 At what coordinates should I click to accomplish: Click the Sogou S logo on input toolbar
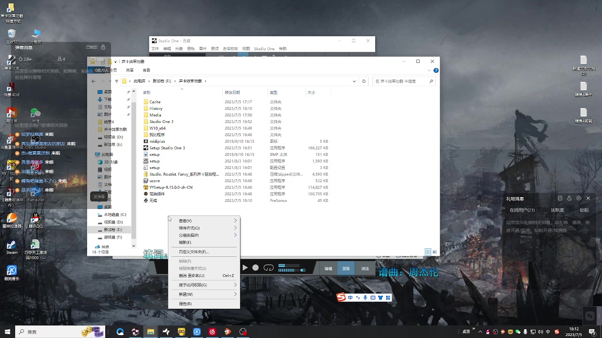tap(341, 297)
